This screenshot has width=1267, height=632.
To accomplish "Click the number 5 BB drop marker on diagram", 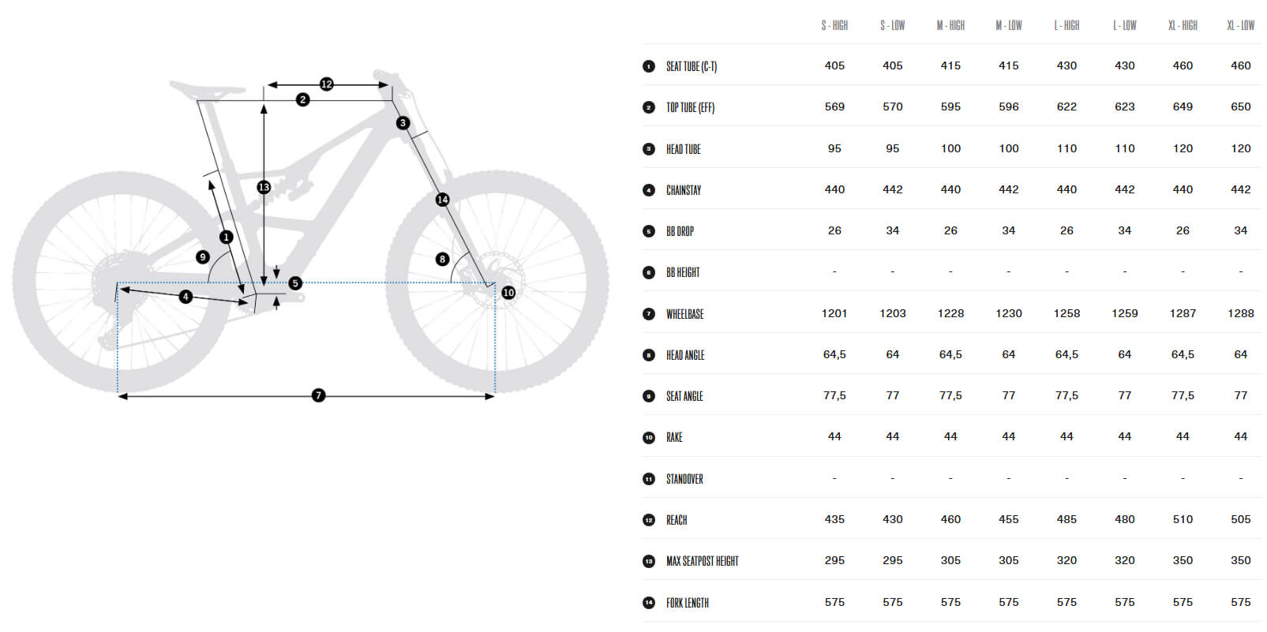I will [295, 283].
